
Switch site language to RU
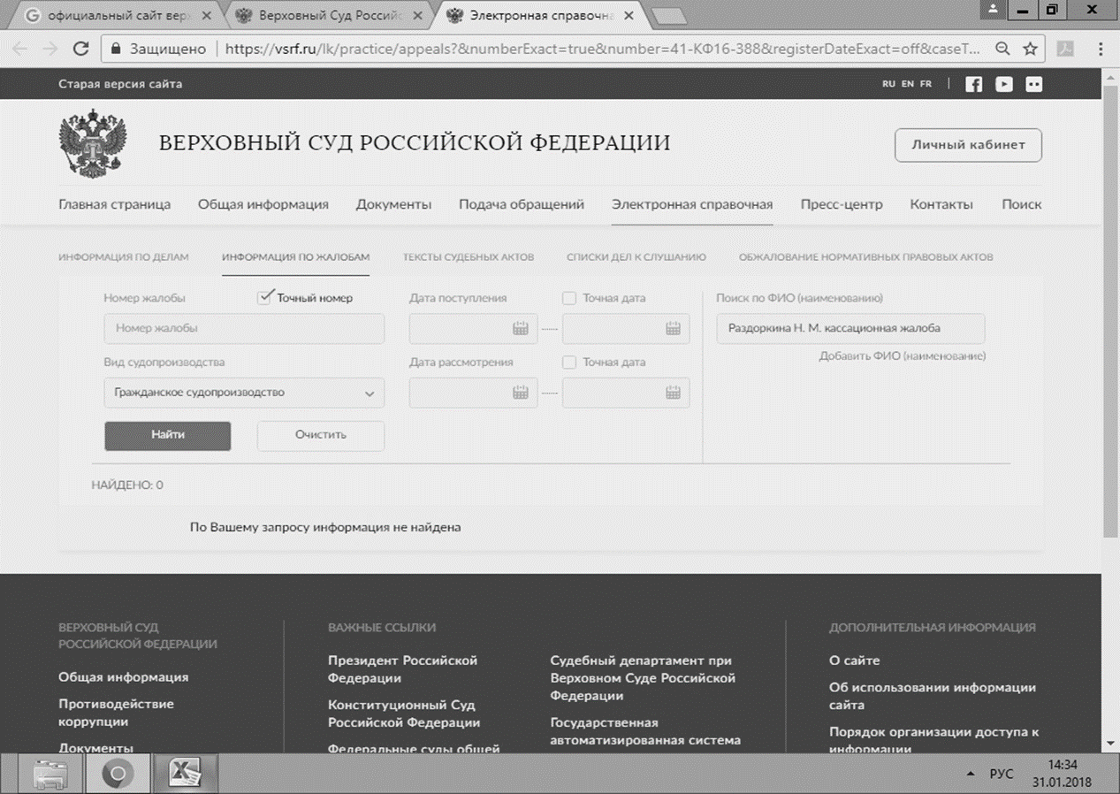(x=889, y=84)
